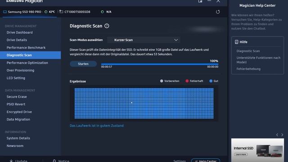Image resolution: width=288 pixels, height=162 pixels.
Task: Click the scan progress bar
Action: pyautogui.click(x=160, y=64)
